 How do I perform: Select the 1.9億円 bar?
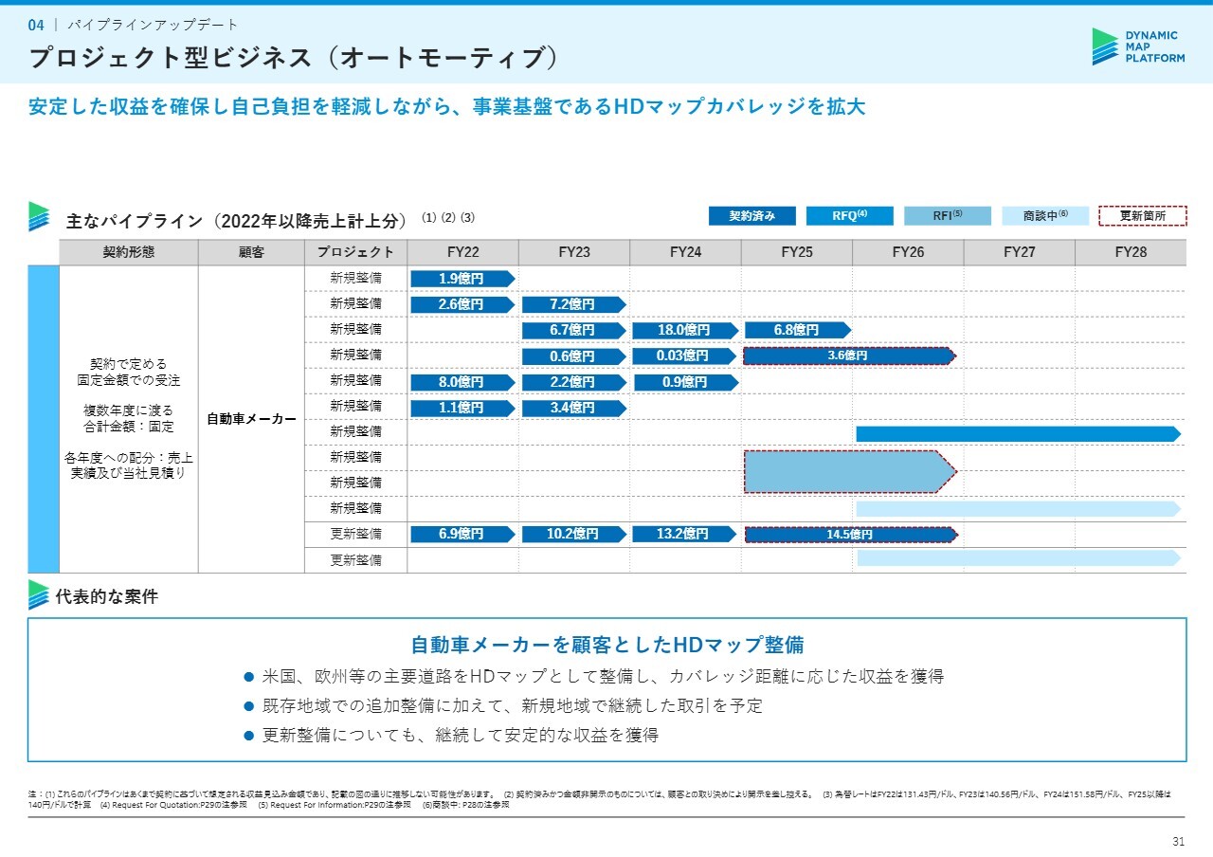[x=462, y=279]
